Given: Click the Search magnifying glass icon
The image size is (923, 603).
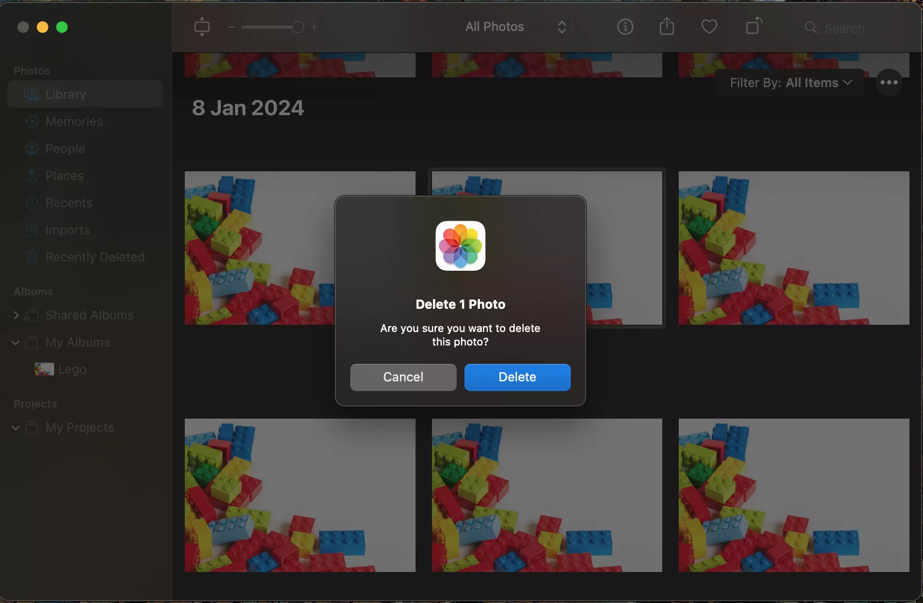Looking at the screenshot, I should coord(811,28).
